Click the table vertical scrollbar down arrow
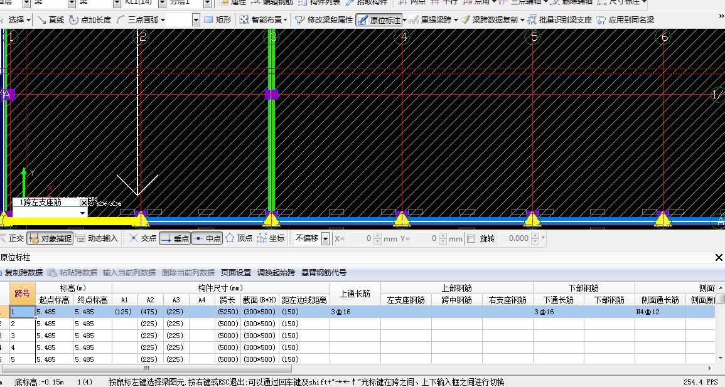Screen dimensions: 725x387 (x=721, y=358)
